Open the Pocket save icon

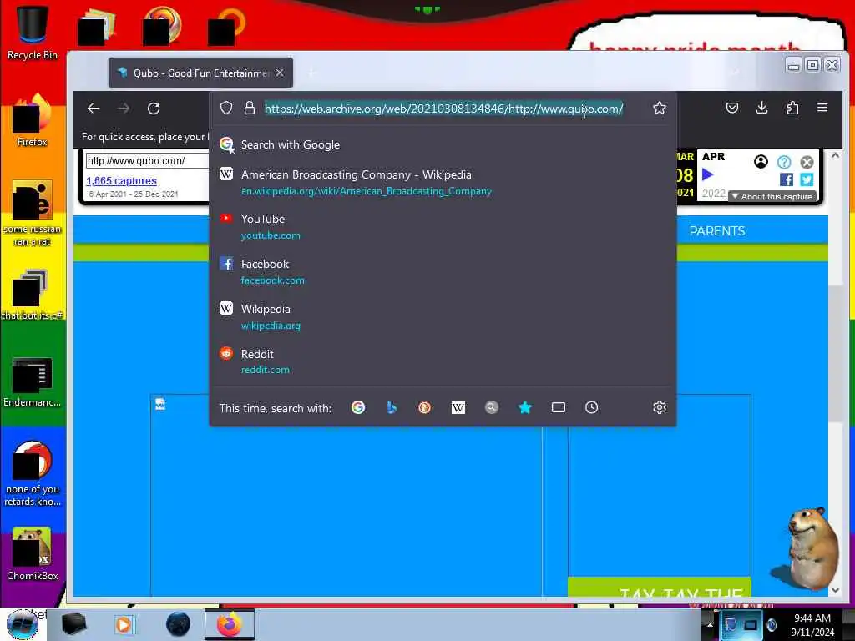[x=732, y=108]
